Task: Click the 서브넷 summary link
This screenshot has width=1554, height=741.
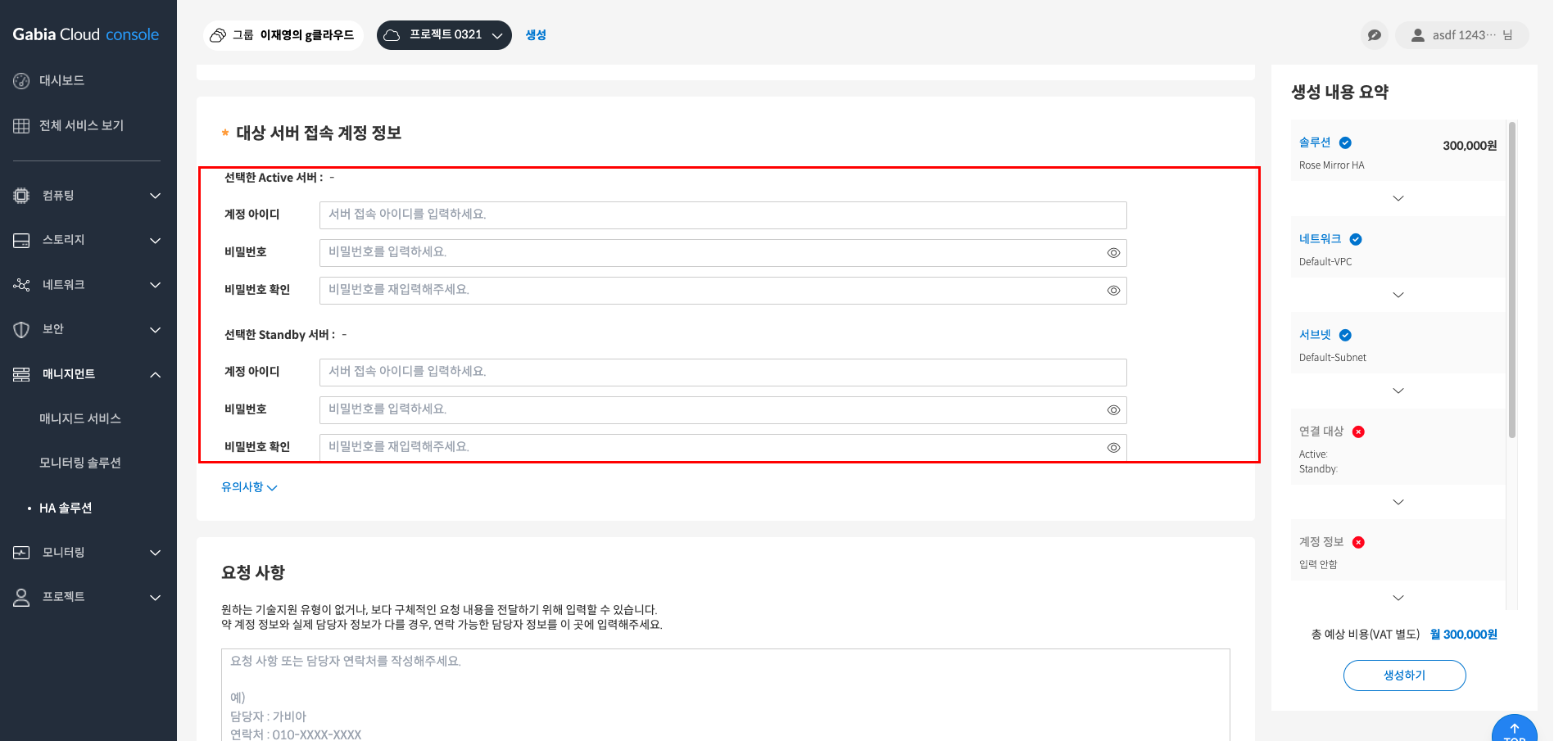Action: (1315, 335)
